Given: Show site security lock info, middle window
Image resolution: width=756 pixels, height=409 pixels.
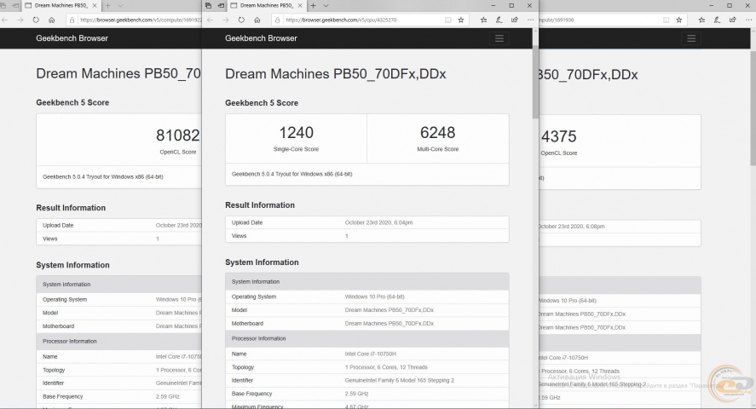Looking at the screenshot, I should [x=277, y=20].
